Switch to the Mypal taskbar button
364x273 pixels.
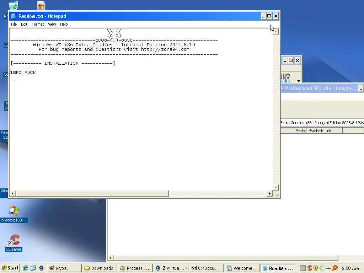65,268
